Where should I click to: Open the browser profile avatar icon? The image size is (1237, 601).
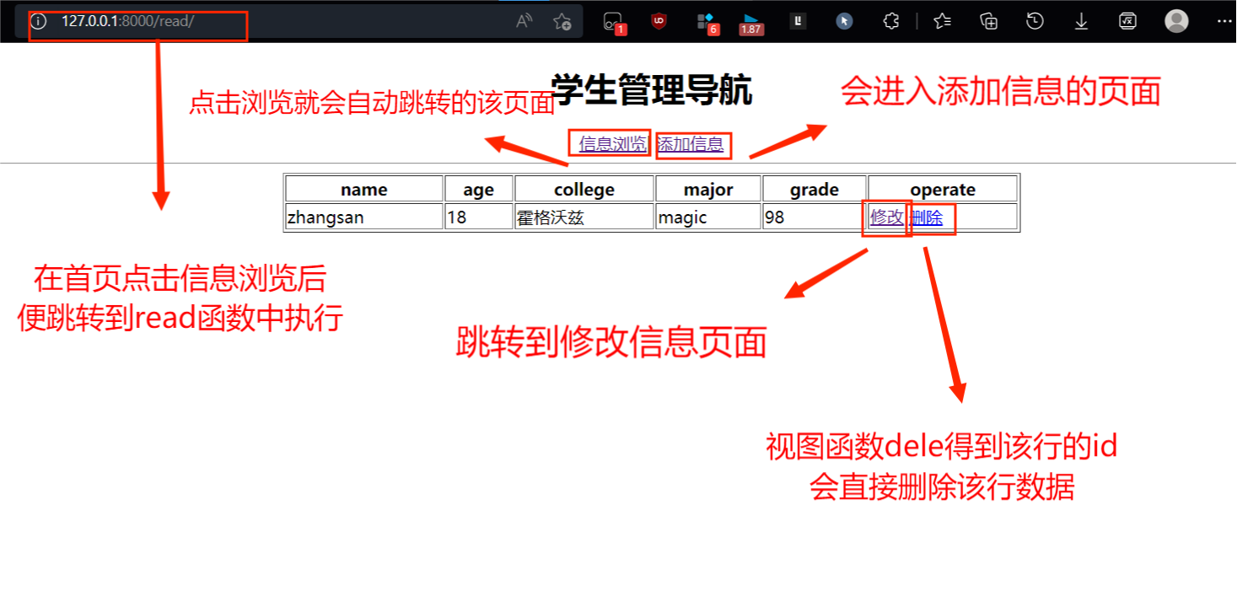click(1175, 20)
